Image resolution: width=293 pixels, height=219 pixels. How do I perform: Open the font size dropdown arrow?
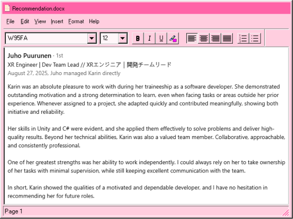123,38
